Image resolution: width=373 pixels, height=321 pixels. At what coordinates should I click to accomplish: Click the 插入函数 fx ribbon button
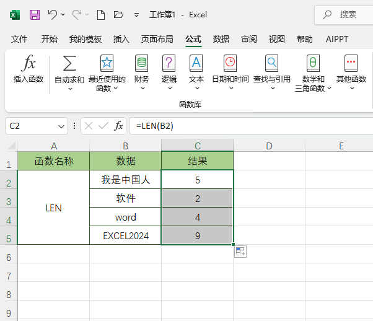click(29, 69)
